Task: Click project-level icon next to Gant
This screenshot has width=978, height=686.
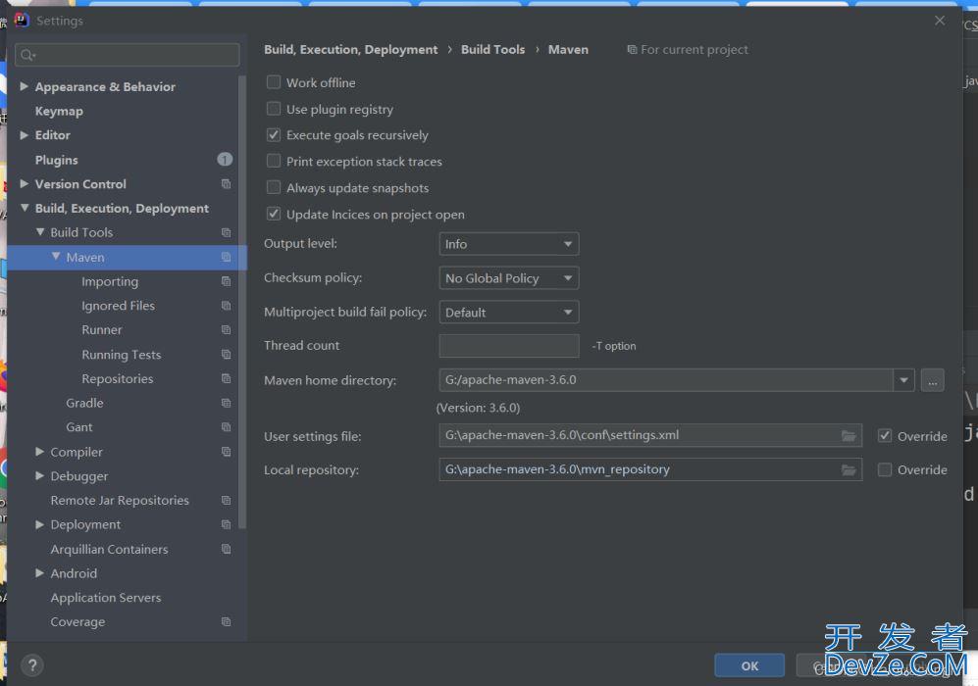Action: (x=226, y=427)
